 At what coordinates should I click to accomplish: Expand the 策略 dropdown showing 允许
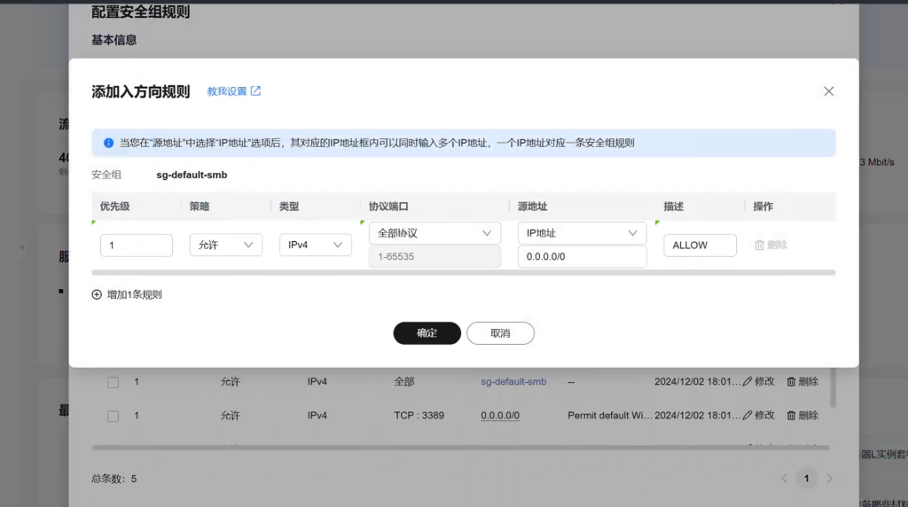pos(225,246)
